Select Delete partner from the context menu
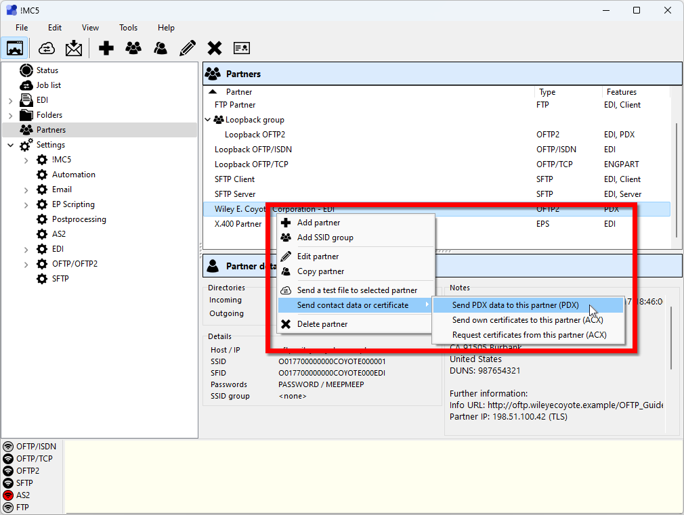The image size is (684, 515). 322,324
